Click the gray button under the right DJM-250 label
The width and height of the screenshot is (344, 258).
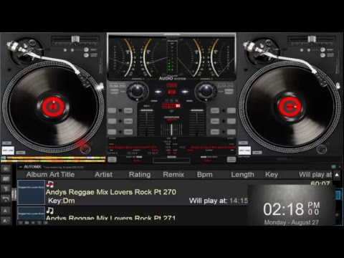(229, 91)
